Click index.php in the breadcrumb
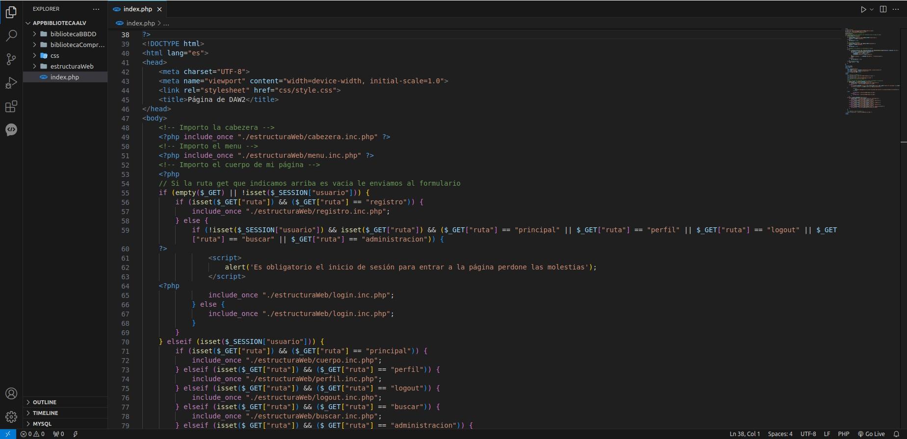The height and width of the screenshot is (439, 907). point(140,23)
